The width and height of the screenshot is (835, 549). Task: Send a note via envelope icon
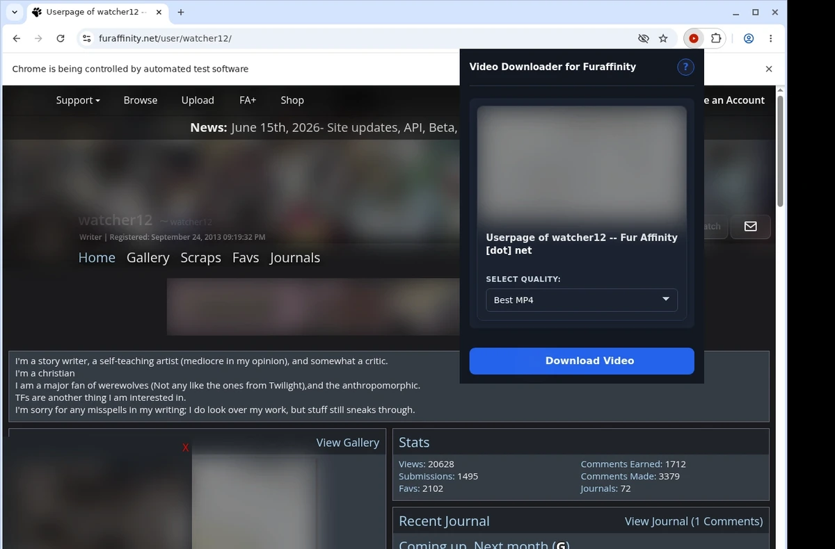pyautogui.click(x=750, y=227)
